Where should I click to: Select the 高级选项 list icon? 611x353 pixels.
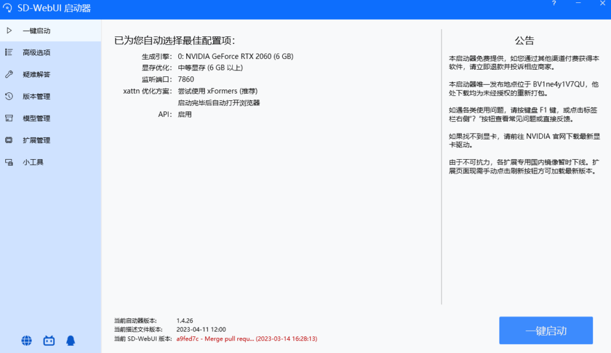[10, 52]
